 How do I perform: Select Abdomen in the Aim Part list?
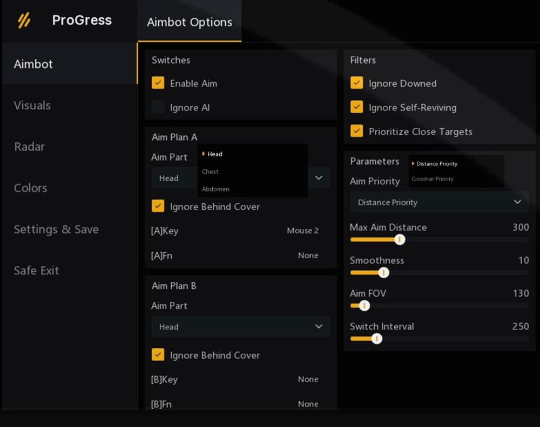click(215, 189)
